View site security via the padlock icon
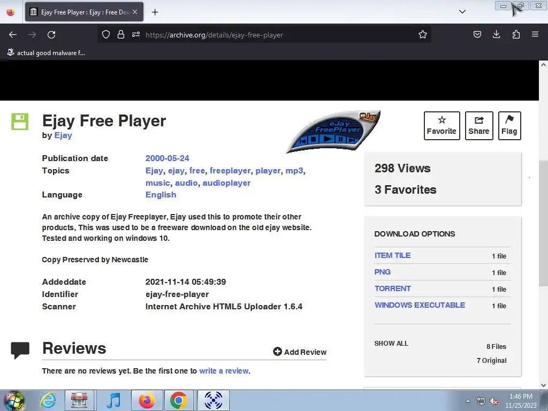The image size is (548, 411). (x=121, y=34)
